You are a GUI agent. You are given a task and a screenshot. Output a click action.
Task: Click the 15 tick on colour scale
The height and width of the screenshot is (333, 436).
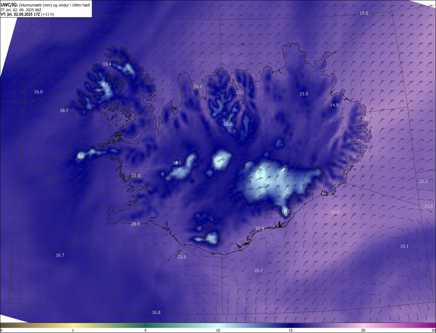point(291,330)
